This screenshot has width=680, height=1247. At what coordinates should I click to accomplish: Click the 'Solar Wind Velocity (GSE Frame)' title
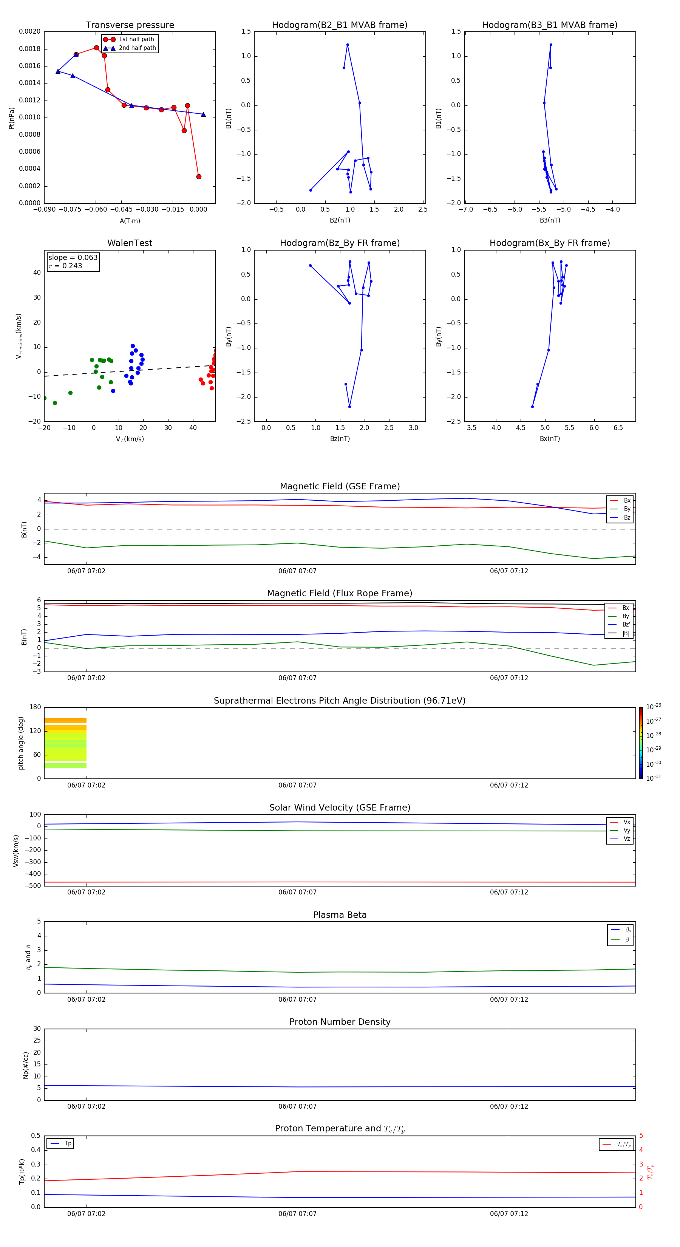(x=340, y=808)
